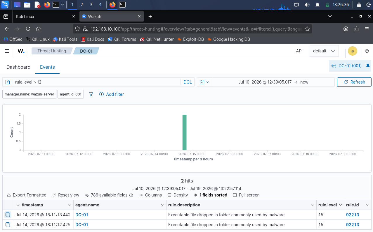Open the Firefox view recent browsing icon
Screen dimensions: 373x232
click(x=6, y=17)
